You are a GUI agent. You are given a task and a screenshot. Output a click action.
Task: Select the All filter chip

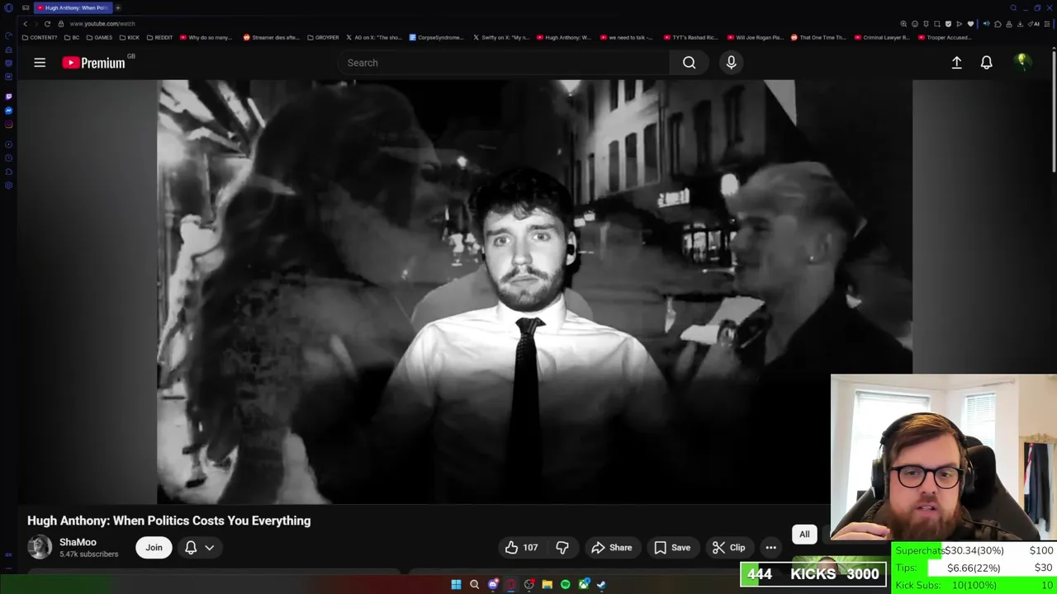[x=804, y=534]
